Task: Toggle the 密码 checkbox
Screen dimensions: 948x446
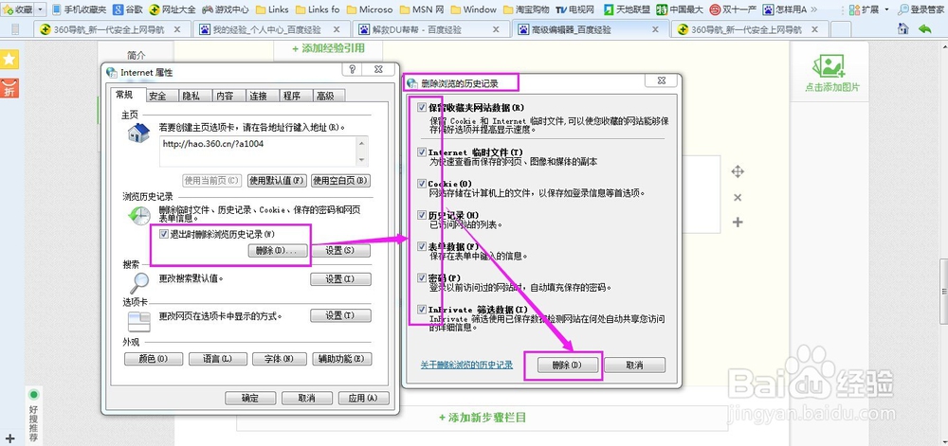Action: click(422, 277)
